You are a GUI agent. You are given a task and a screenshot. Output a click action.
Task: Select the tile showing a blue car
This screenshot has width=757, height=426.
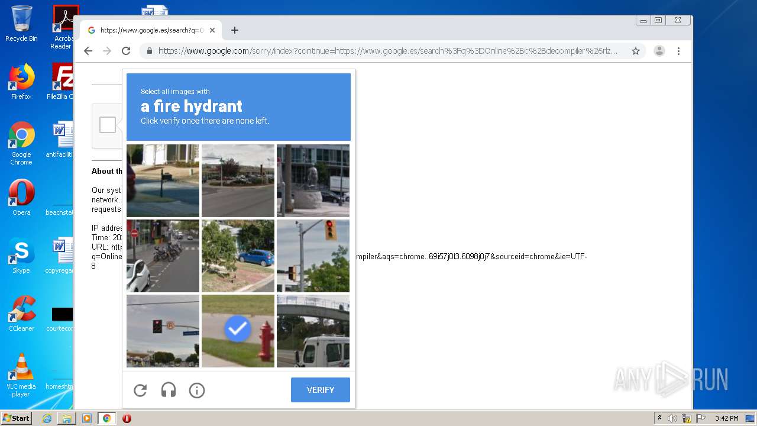click(x=238, y=256)
